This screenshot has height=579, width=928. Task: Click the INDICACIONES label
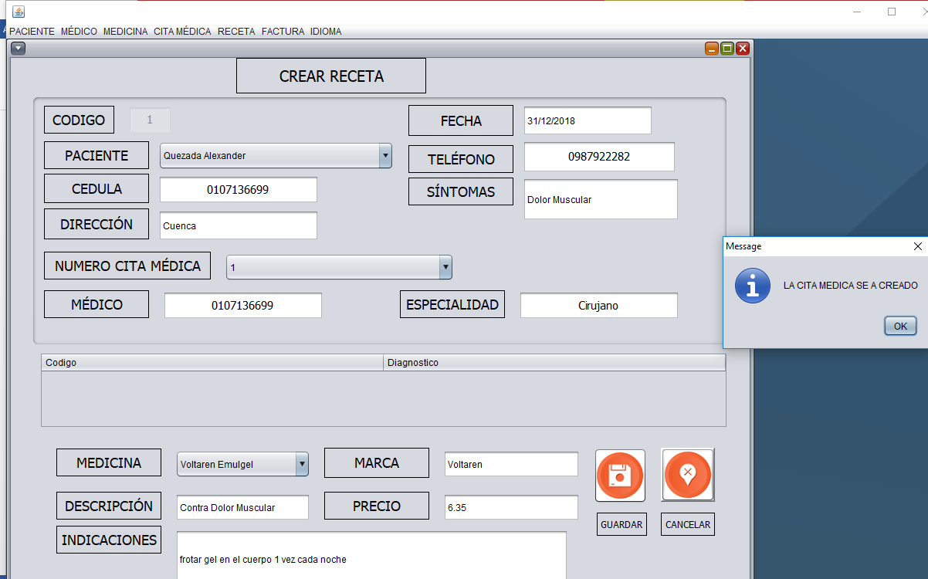click(109, 540)
